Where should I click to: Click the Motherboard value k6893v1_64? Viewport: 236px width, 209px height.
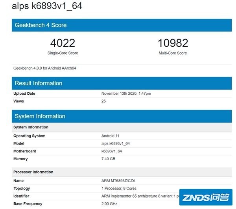pos(112,151)
